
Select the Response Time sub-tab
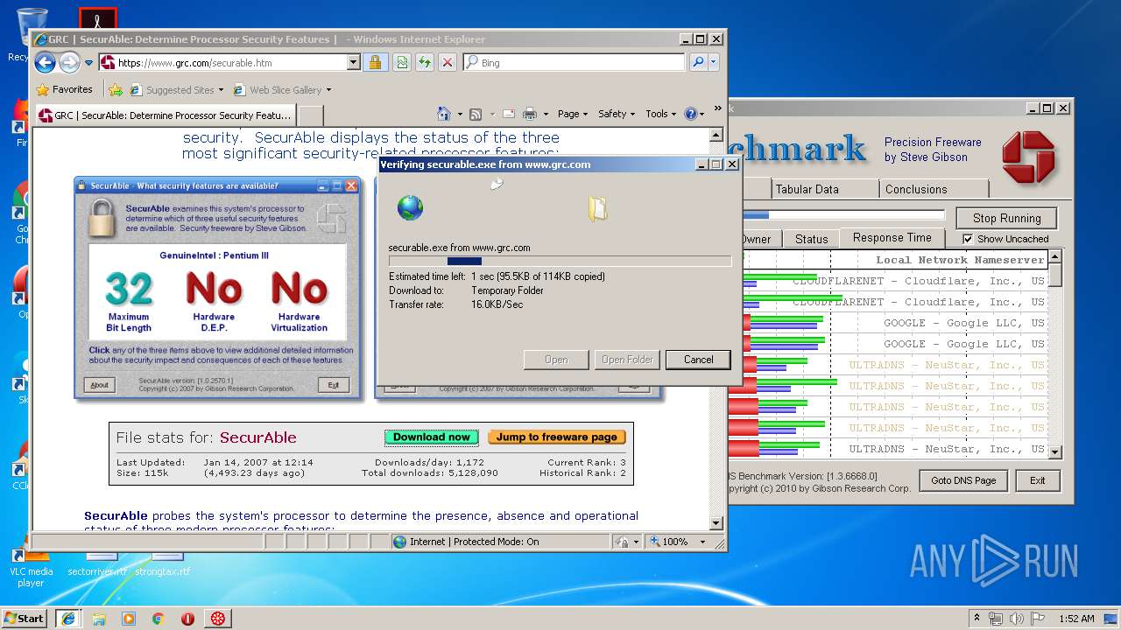click(892, 237)
